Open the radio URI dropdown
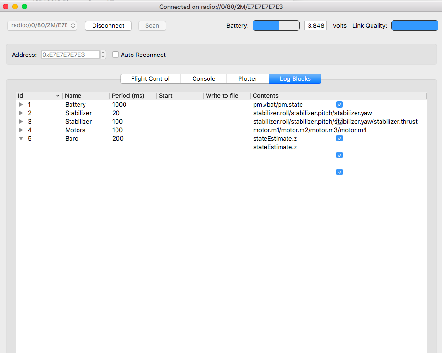 point(42,26)
